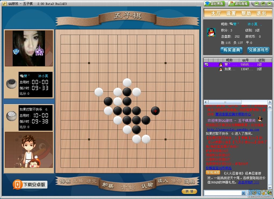Select the 如果 player row in list
The image size is (274, 199).
pyautogui.click(x=238, y=69)
